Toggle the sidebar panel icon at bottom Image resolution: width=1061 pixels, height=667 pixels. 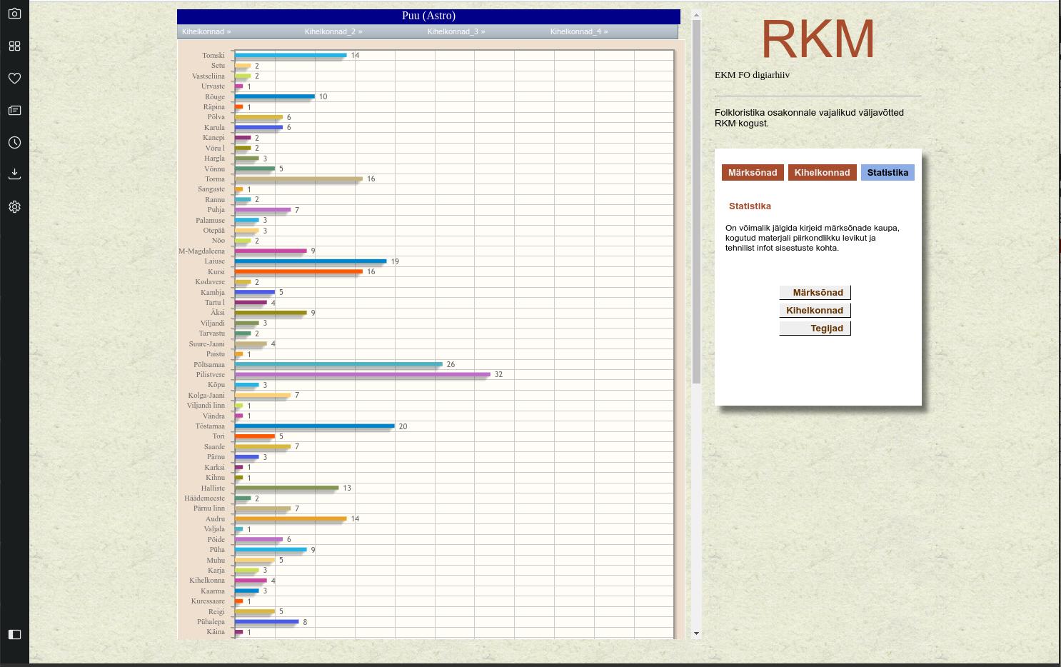14,634
